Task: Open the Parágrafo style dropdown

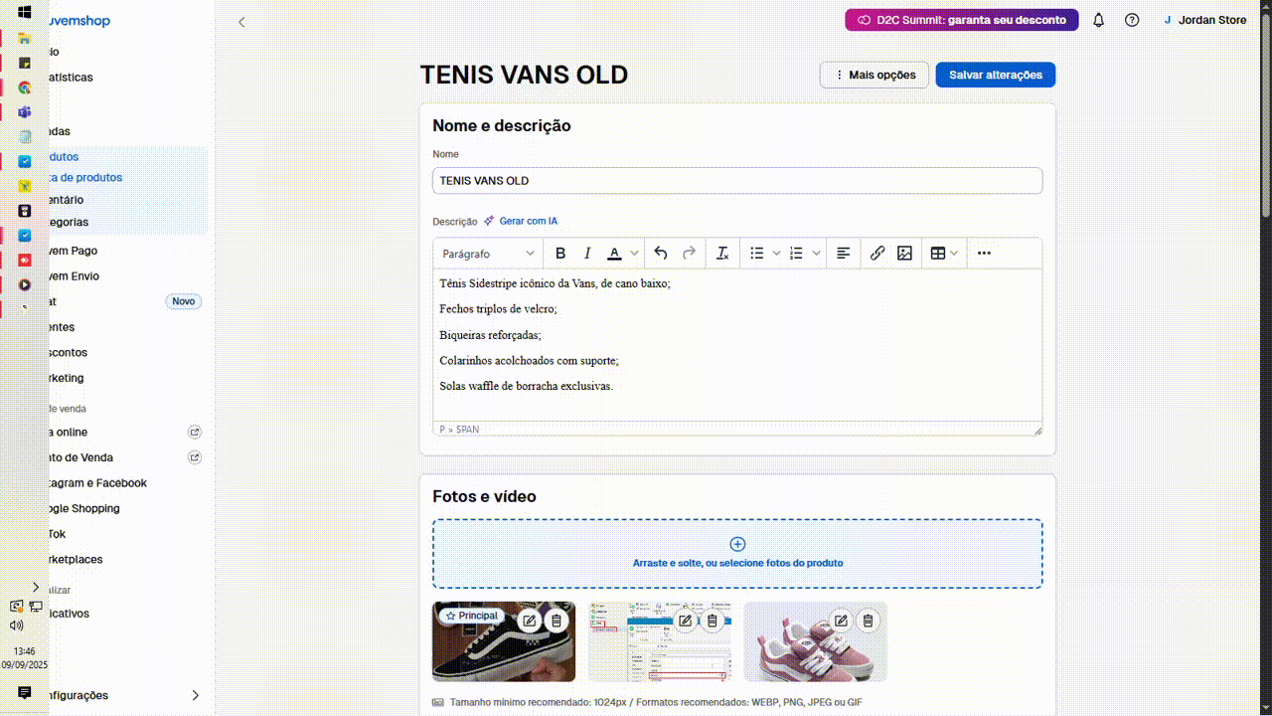Action: [x=487, y=254]
